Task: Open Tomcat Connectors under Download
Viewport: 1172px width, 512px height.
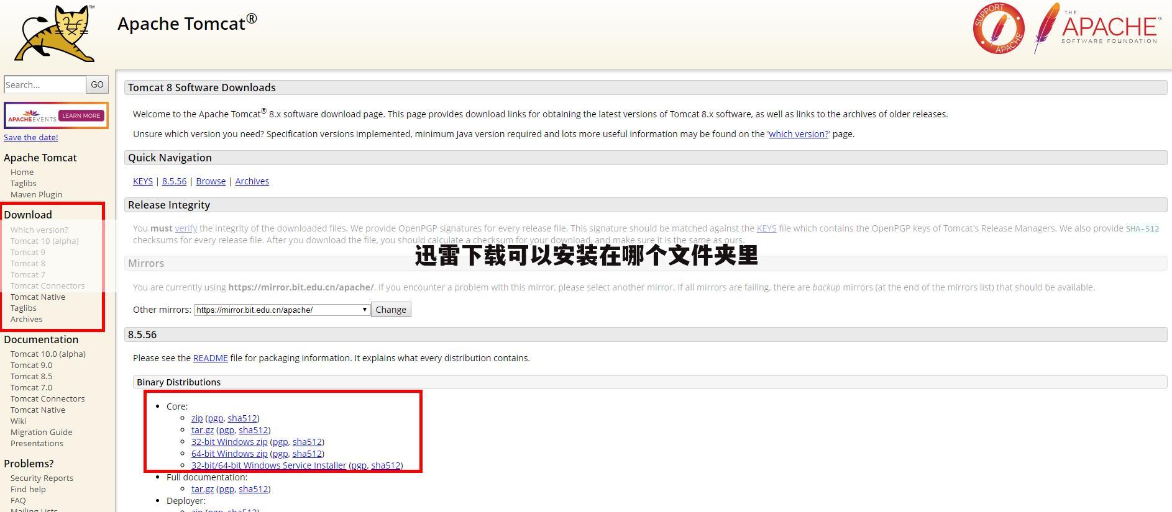Action: (x=47, y=285)
